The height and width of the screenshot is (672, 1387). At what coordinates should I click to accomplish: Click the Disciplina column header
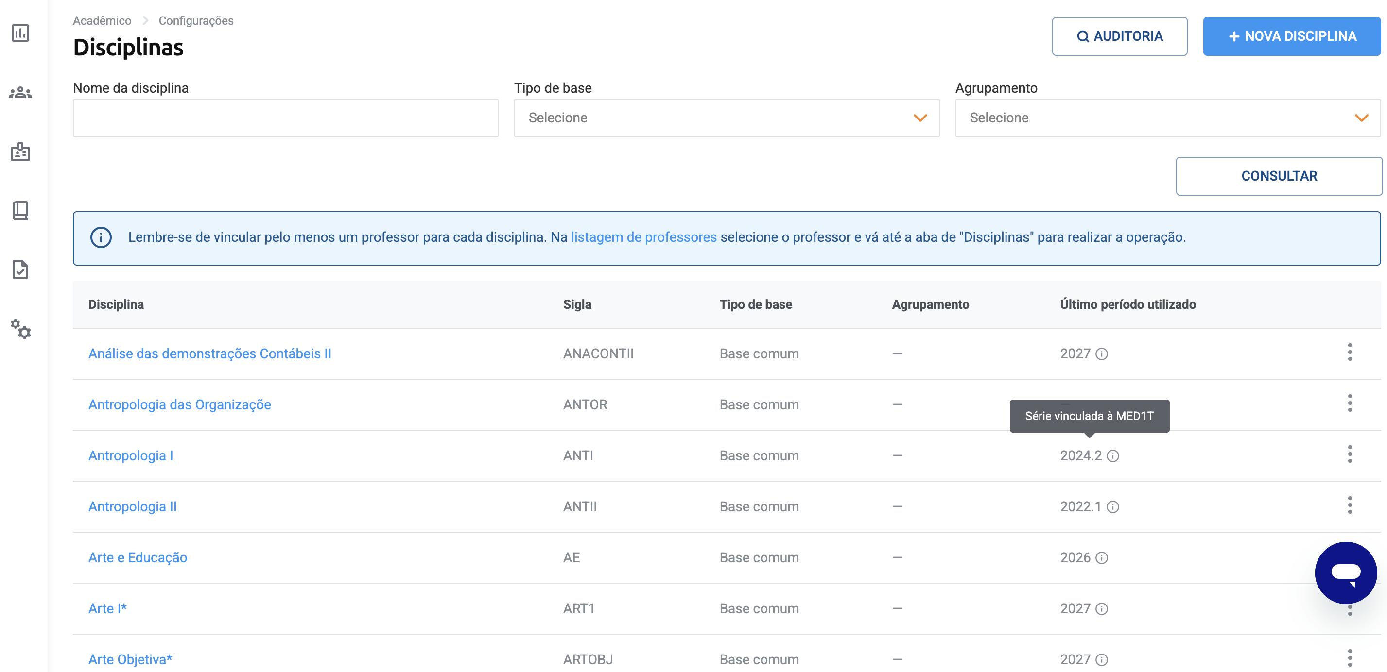click(x=116, y=304)
